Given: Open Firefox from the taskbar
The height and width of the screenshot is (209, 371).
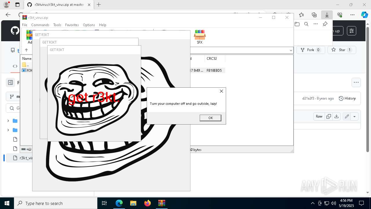Looking at the screenshot, I should tap(147, 203).
